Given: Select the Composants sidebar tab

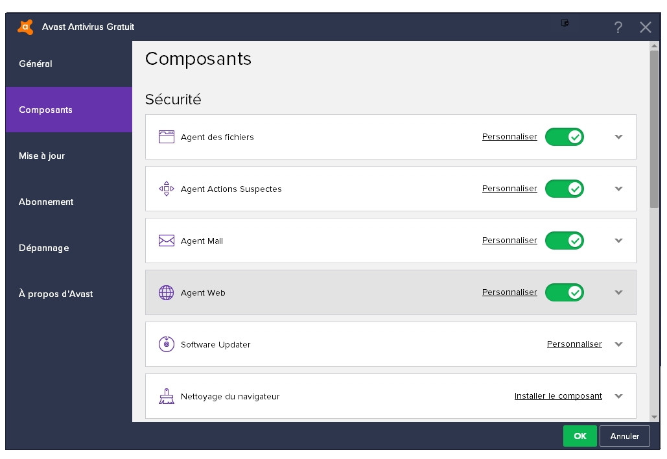Looking at the screenshot, I should [69, 110].
